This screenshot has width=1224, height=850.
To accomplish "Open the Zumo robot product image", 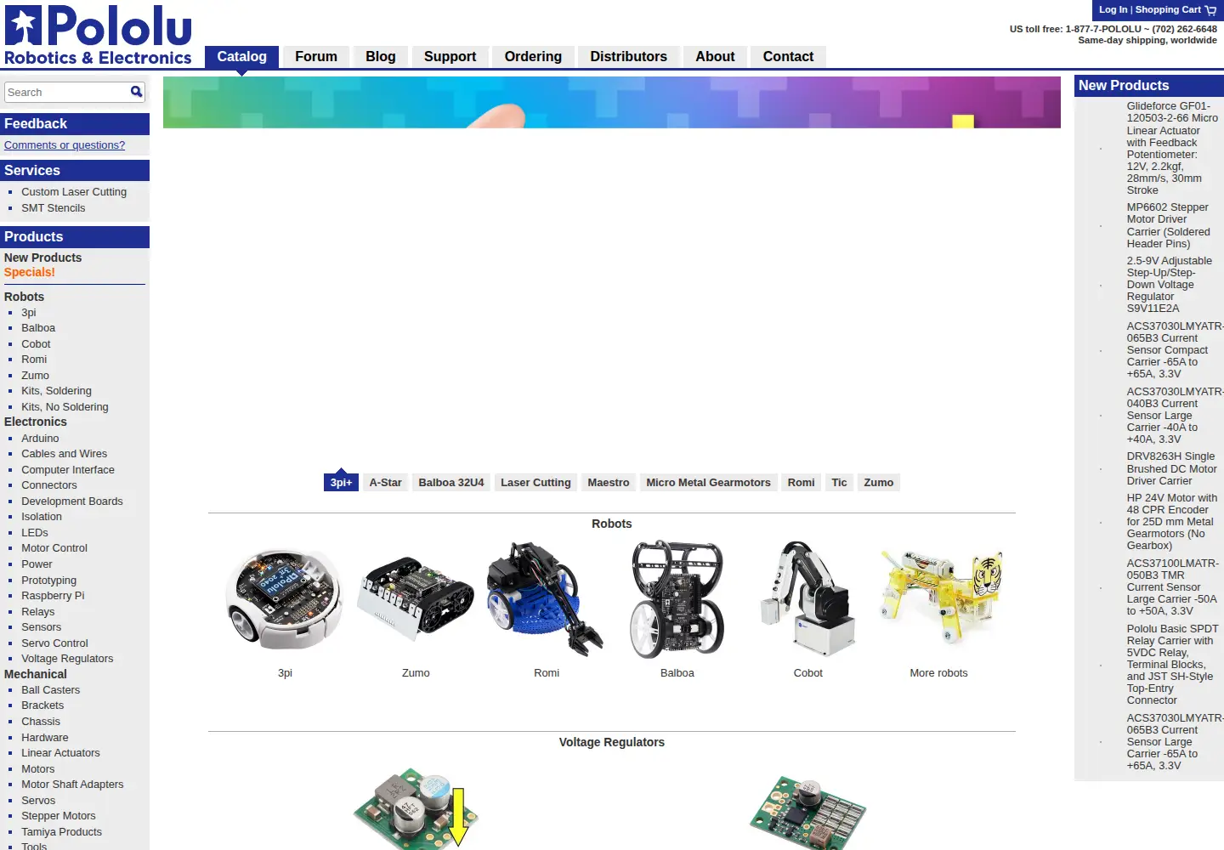I will tap(416, 600).
